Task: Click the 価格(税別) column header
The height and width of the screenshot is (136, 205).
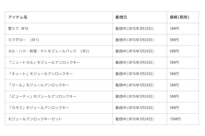Action: (x=180, y=17)
